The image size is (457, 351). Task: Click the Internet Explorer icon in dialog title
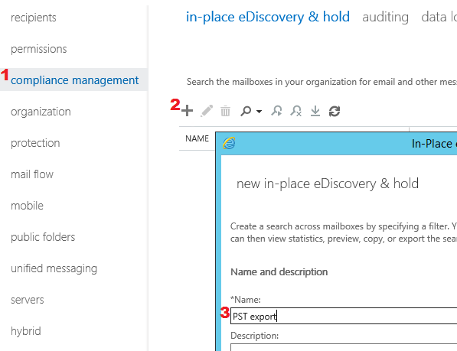point(229,143)
